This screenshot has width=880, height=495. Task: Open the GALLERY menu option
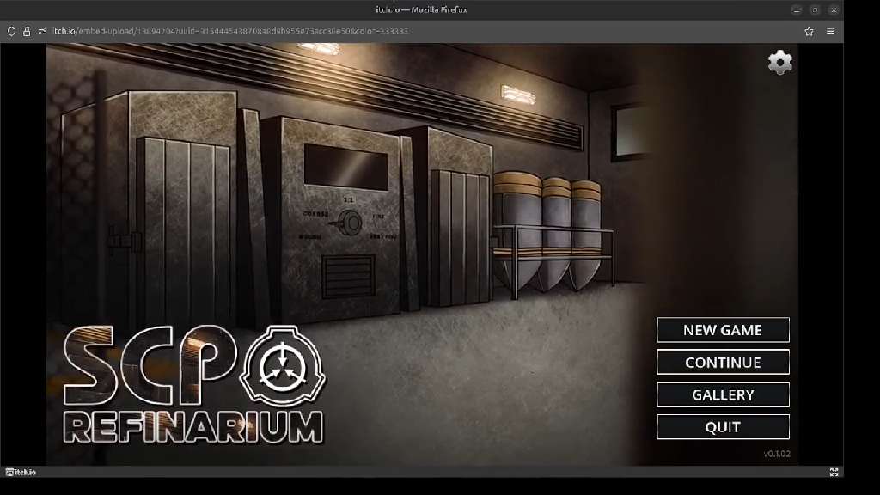[x=723, y=394]
